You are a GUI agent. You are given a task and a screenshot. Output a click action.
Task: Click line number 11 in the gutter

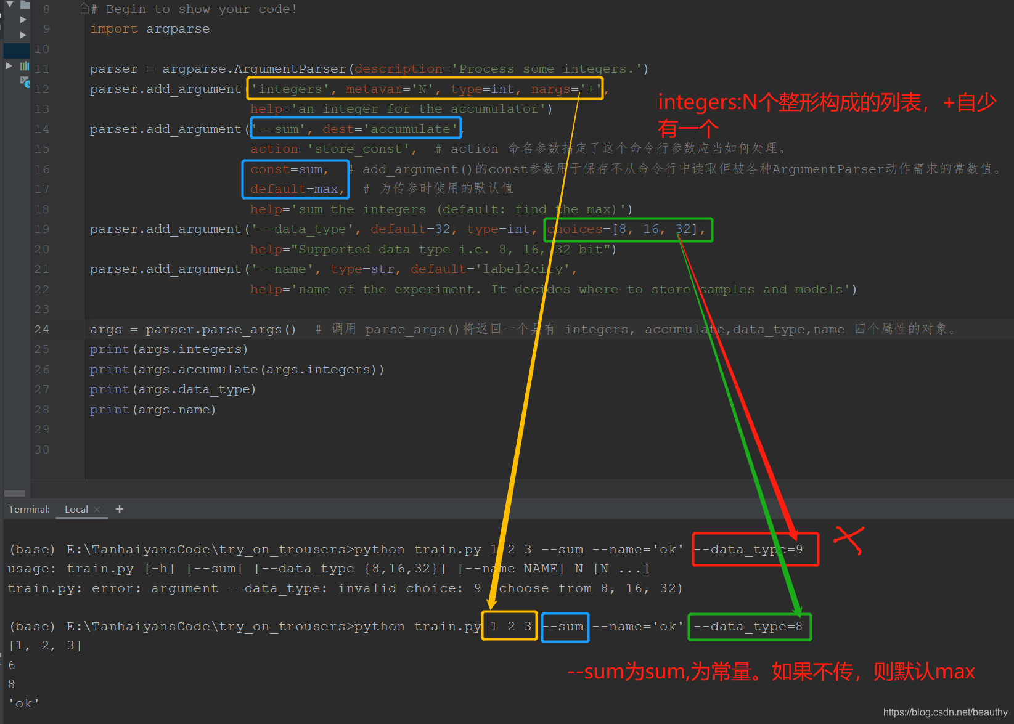click(x=41, y=68)
